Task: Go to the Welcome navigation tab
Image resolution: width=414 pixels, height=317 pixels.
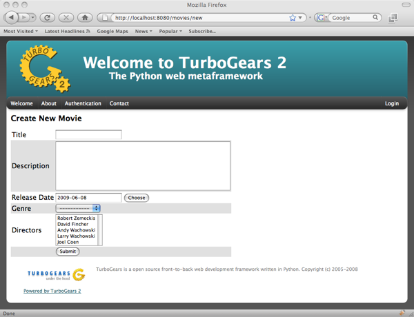Action: (x=21, y=103)
